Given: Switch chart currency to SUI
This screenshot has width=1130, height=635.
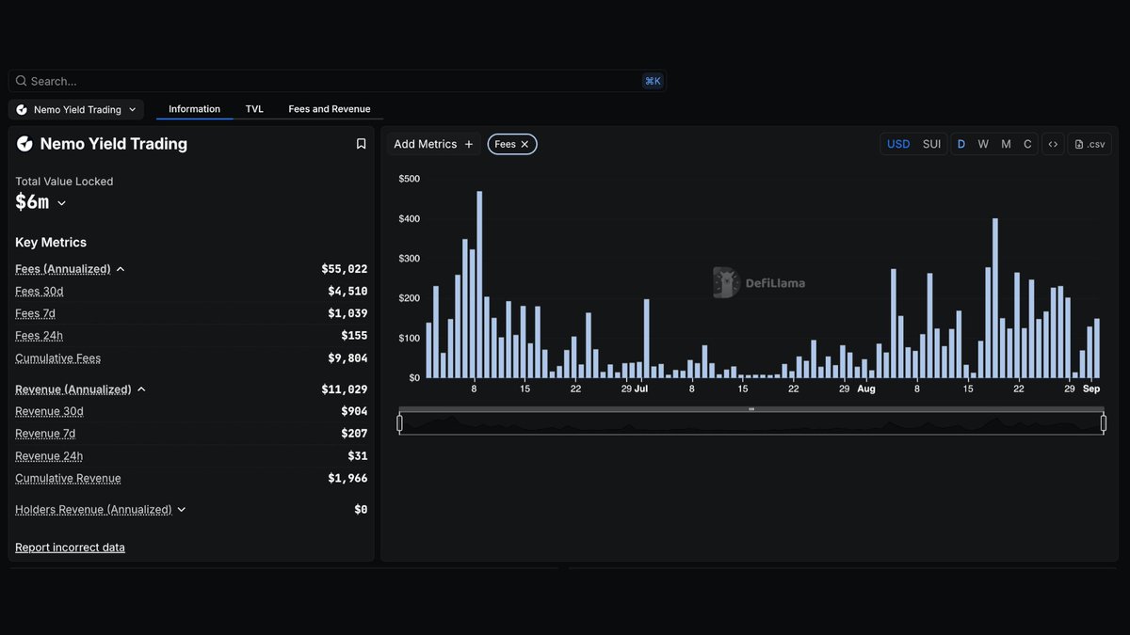Looking at the screenshot, I should [931, 144].
